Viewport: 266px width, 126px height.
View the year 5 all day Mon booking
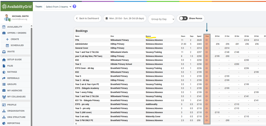tap(207, 56)
